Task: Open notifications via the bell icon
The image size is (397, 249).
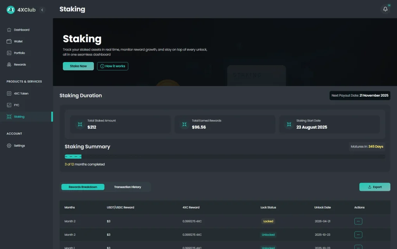Action: point(385,9)
